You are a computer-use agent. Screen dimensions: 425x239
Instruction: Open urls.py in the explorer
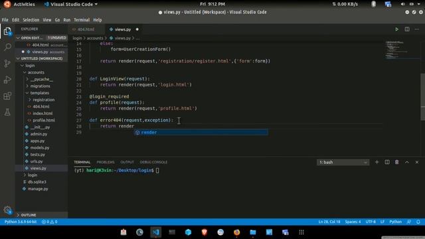point(37,161)
